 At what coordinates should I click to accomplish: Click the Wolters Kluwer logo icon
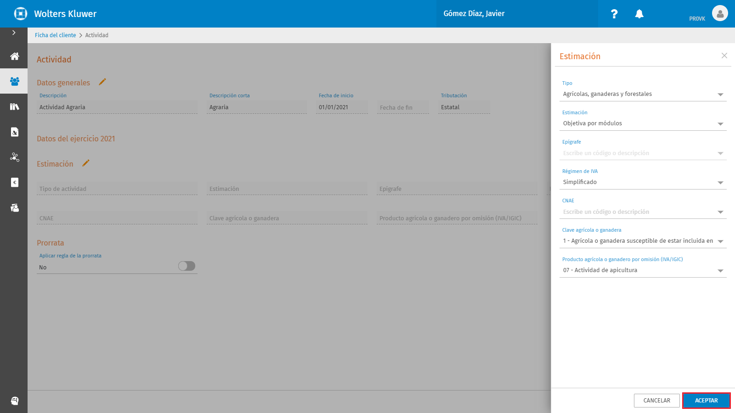pyautogui.click(x=20, y=14)
